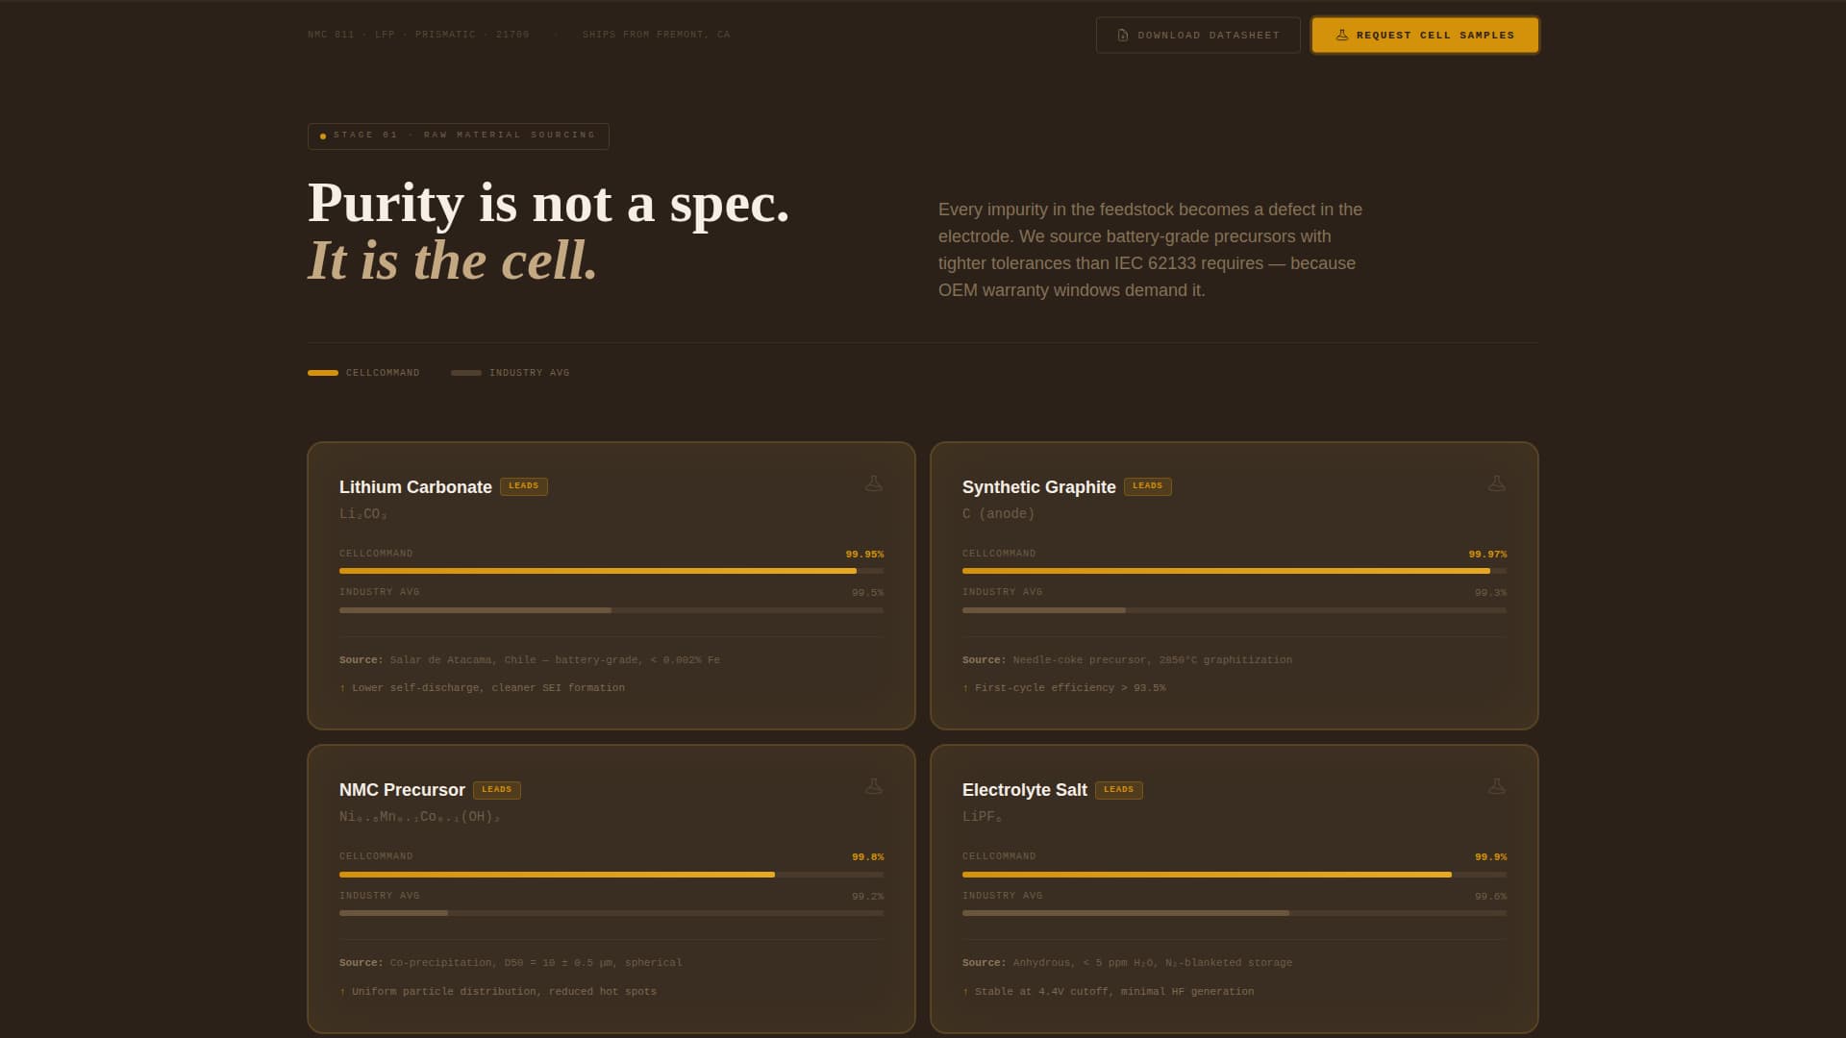
Task: Click the document icon in Download Datasheet button
Action: tap(1121, 35)
